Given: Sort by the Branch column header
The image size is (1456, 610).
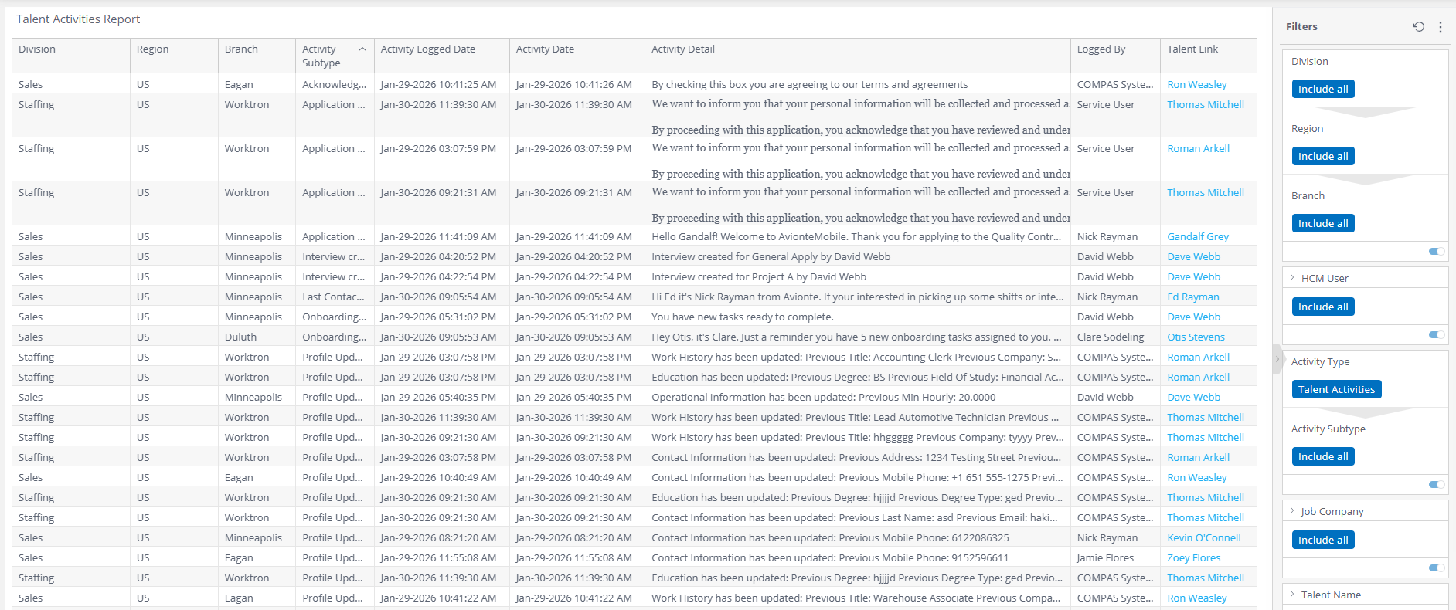Looking at the screenshot, I should pyautogui.click(x=257, y=56).
